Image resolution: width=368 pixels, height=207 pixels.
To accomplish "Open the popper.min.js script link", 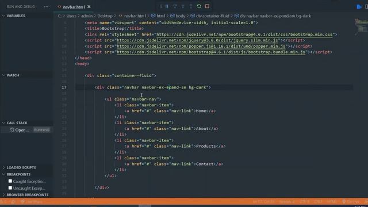I will tap(201, 46).
